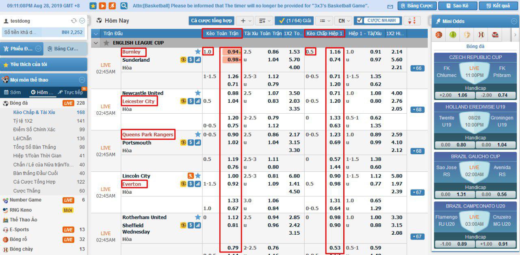Click the orange running-man icon in top bar
Viewport: 520px width, 255px height.
pyautogui.click(x=112, y=6)
